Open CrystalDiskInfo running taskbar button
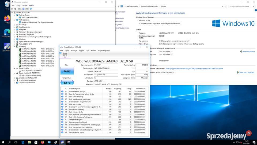The height and width of the screenshot is (145, 257). pyautogui.click(x=62, y=142)
